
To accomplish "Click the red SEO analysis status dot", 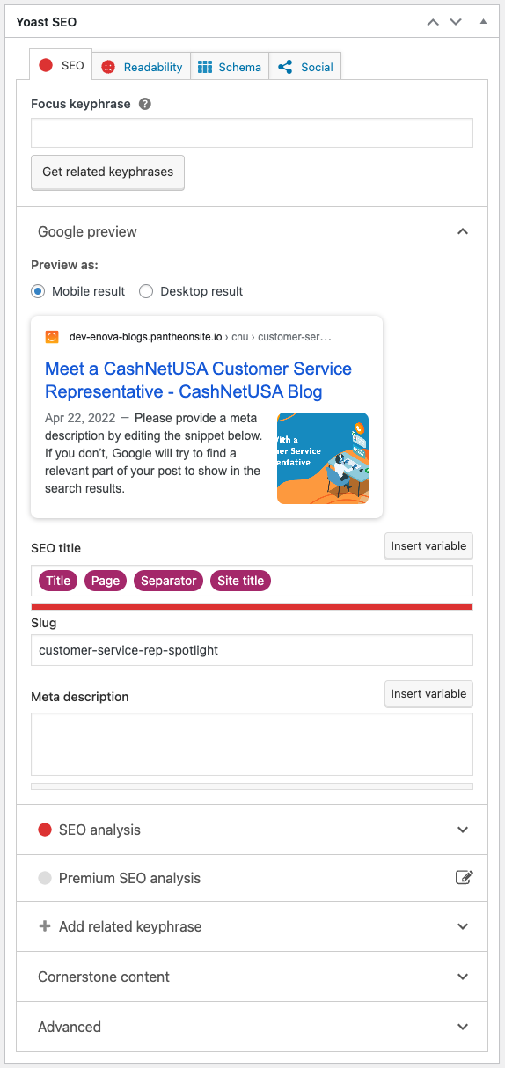I will (x=45, y=830).
